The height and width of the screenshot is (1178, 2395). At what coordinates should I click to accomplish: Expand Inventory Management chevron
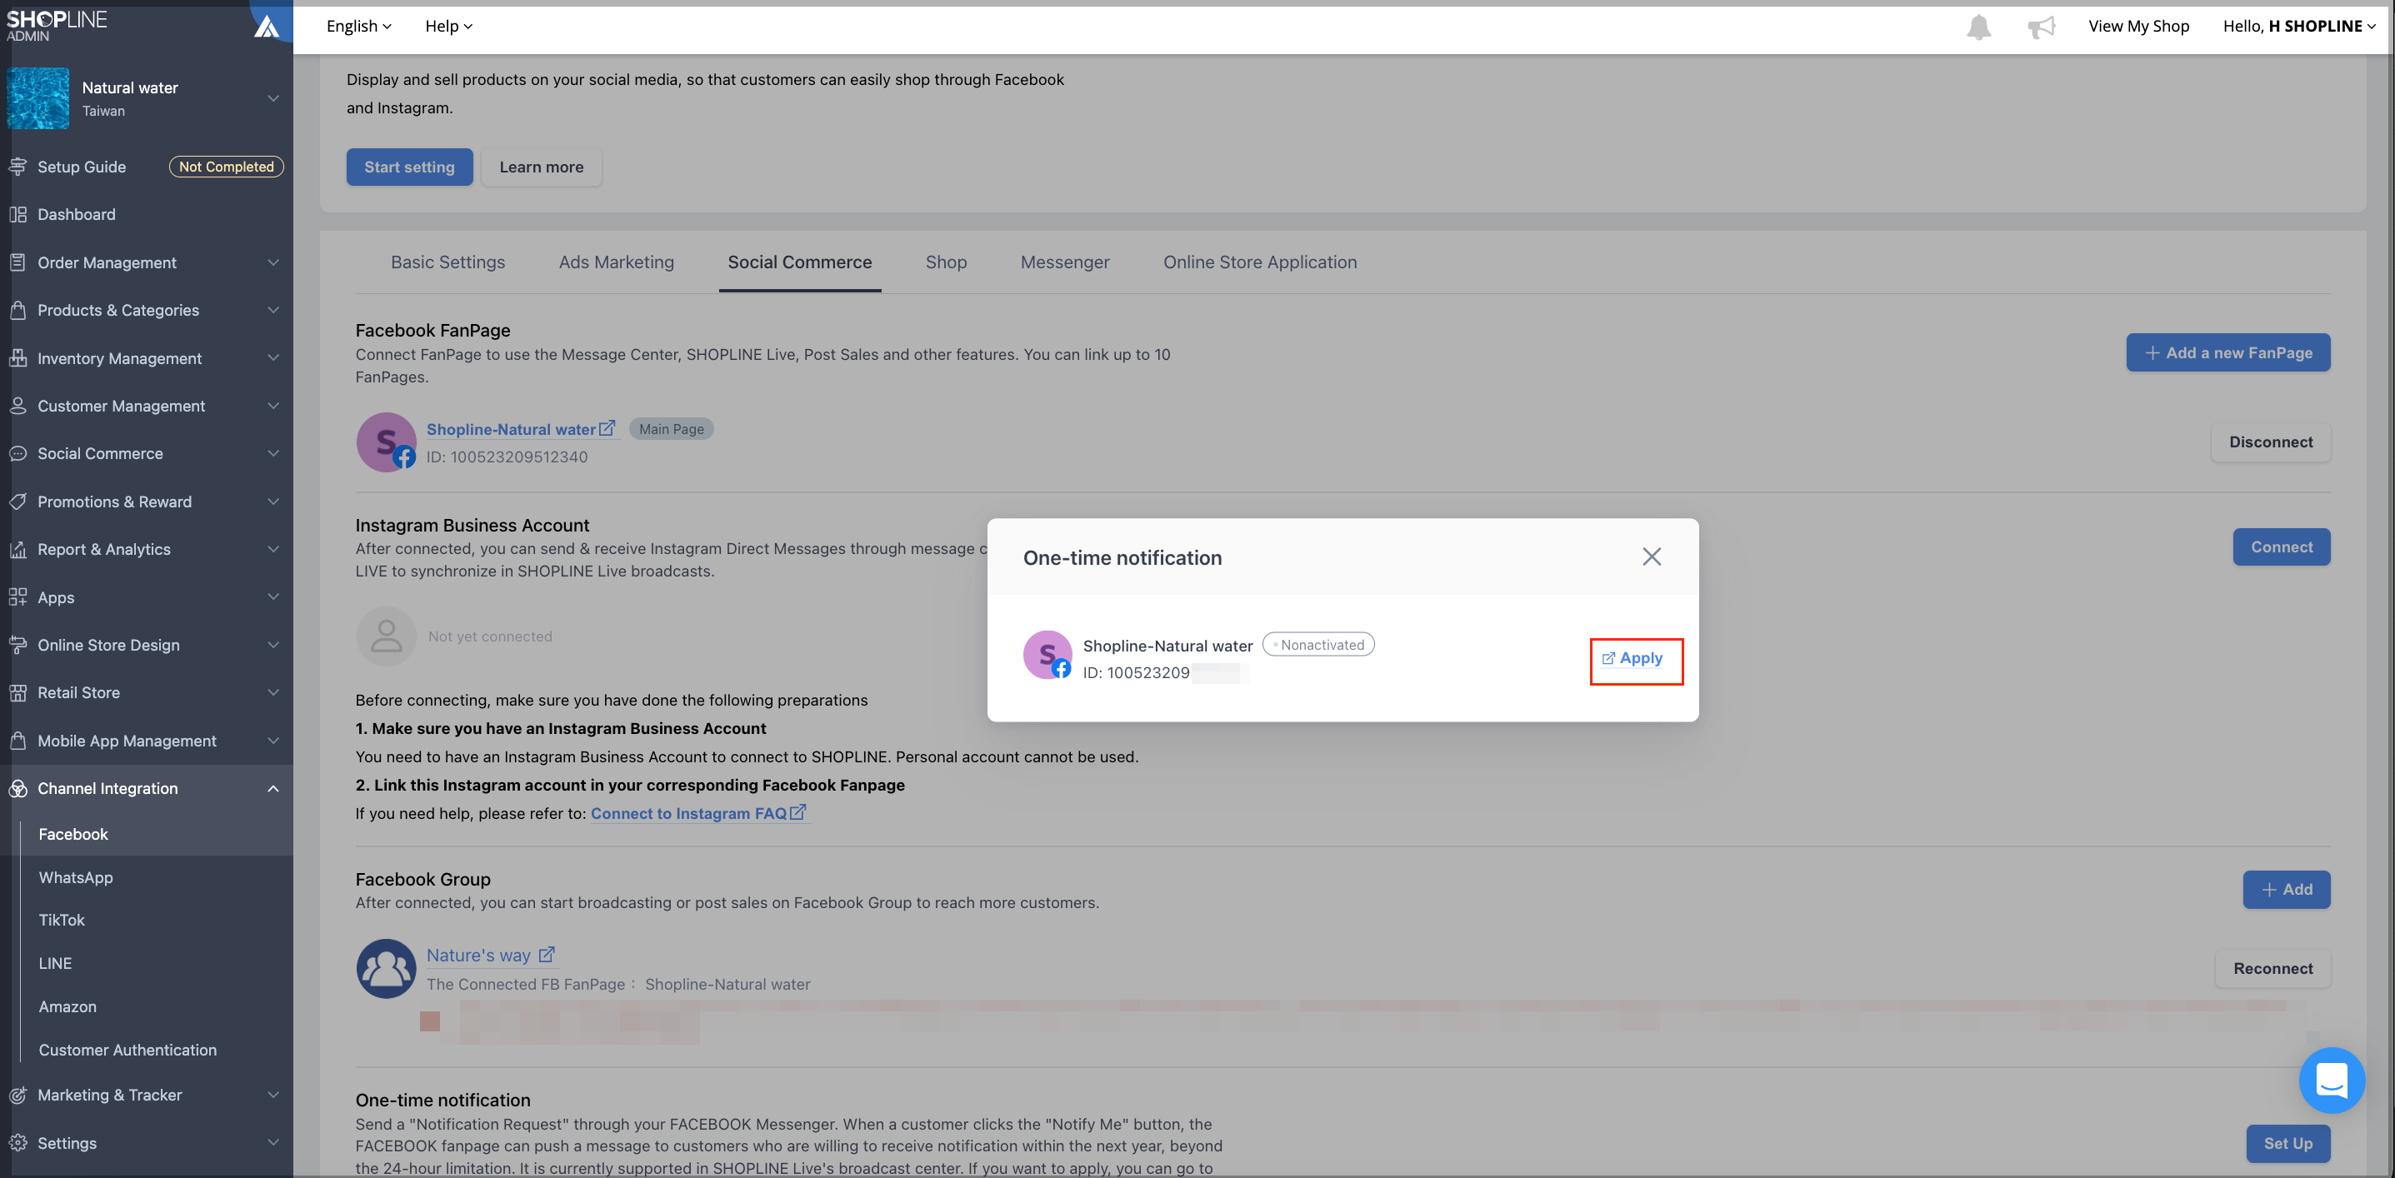(273, 359)
